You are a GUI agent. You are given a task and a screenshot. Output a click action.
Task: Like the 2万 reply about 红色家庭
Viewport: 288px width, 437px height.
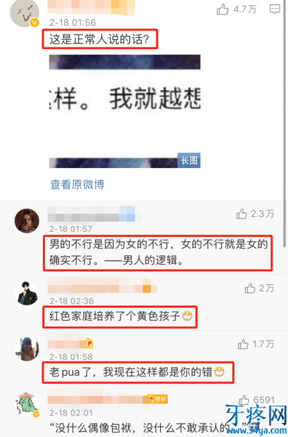click(250, 288)
